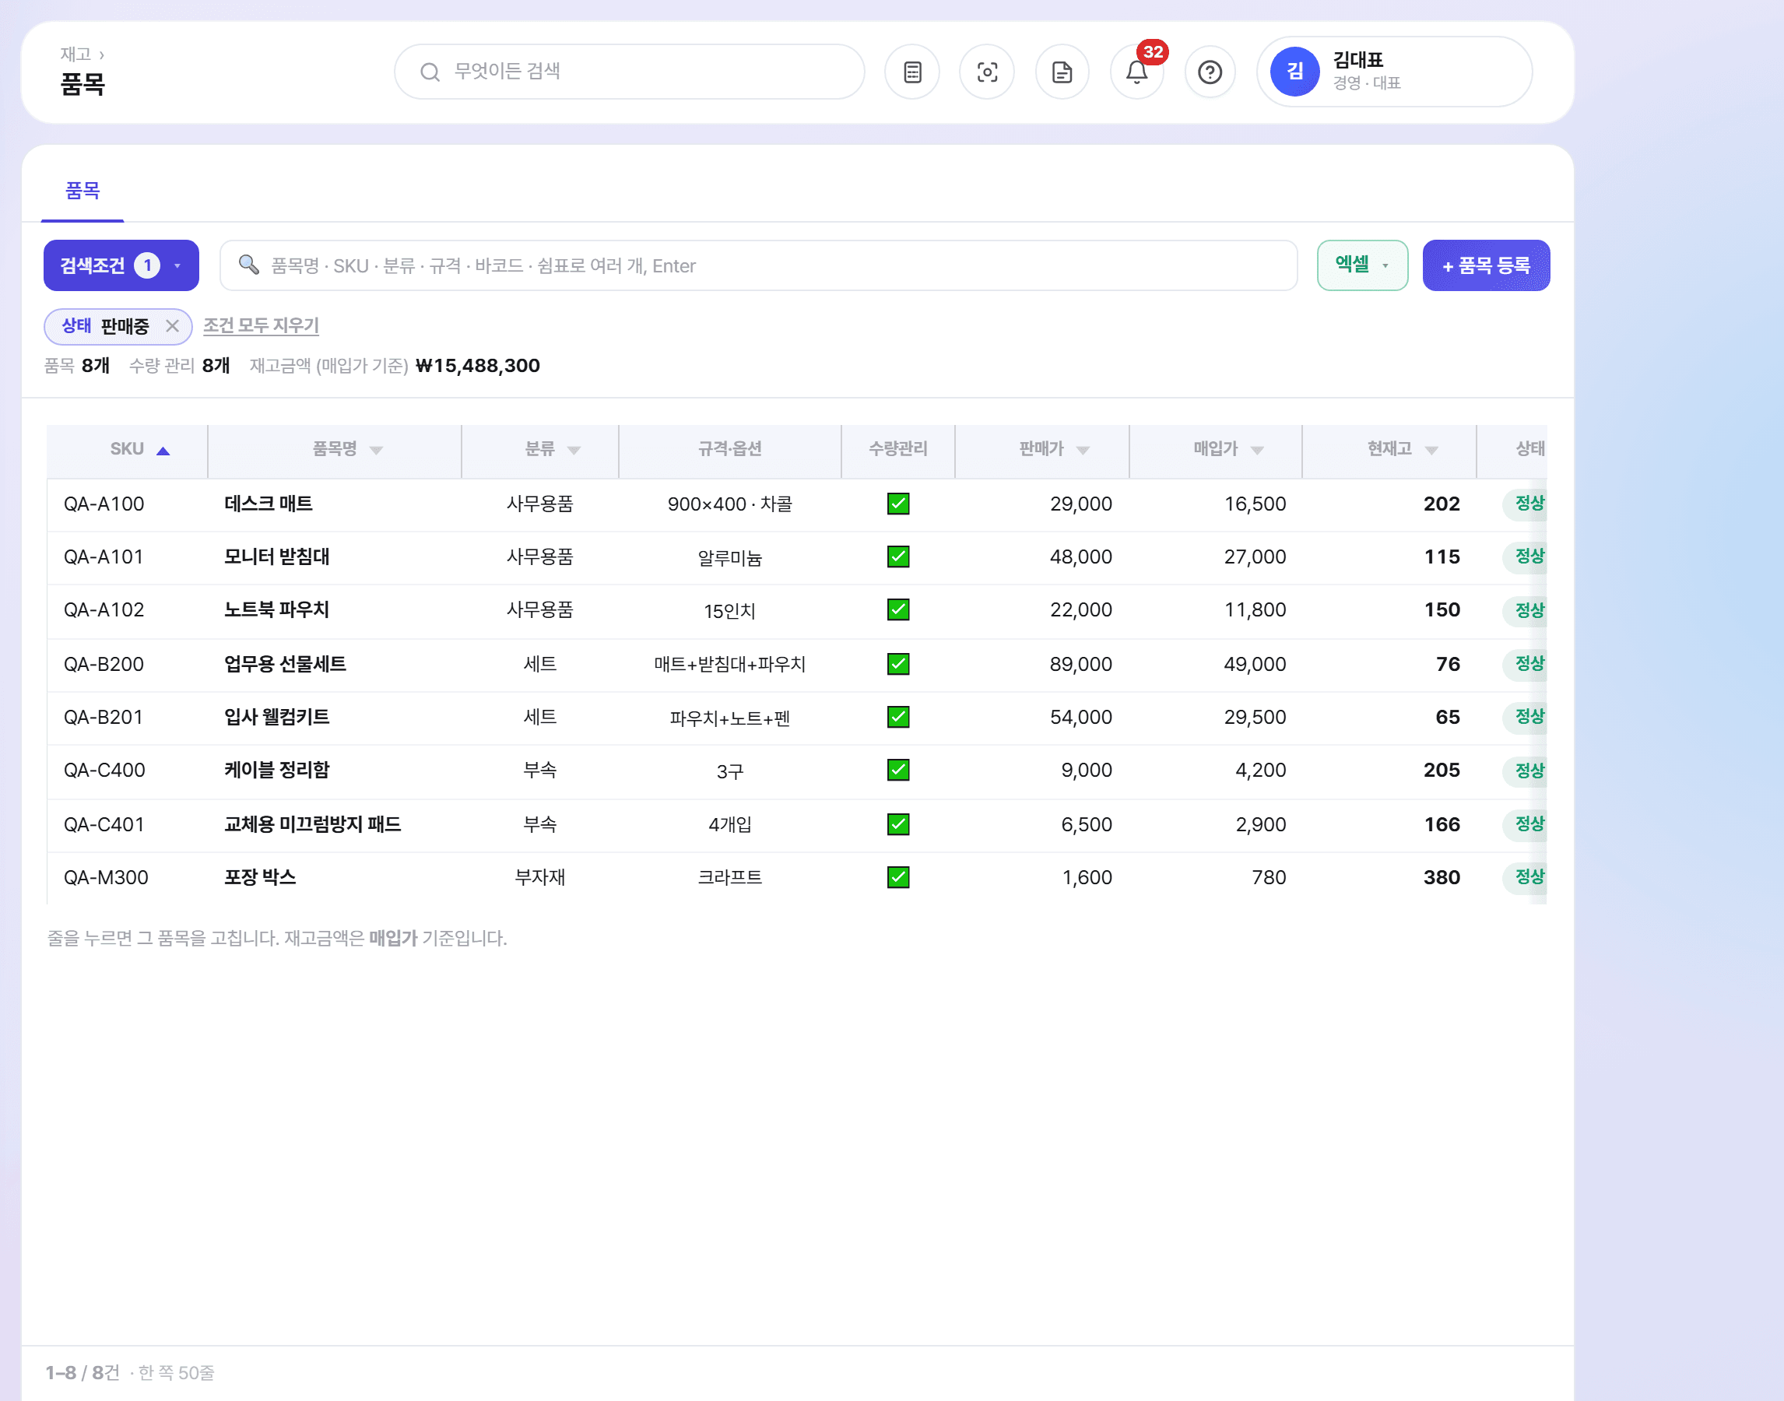Focus the 무엇이든 검색 search field
The height and width of the screenshot is (1401, 1784).
629,72
